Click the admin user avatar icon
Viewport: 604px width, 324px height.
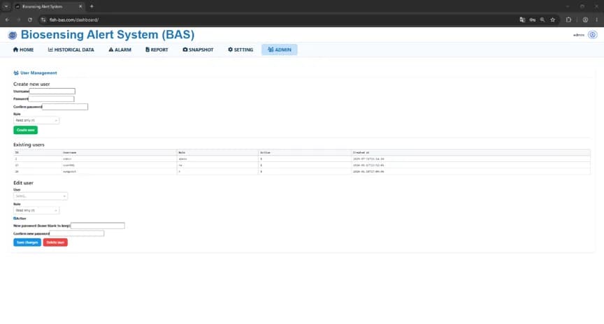coord(592,35)
